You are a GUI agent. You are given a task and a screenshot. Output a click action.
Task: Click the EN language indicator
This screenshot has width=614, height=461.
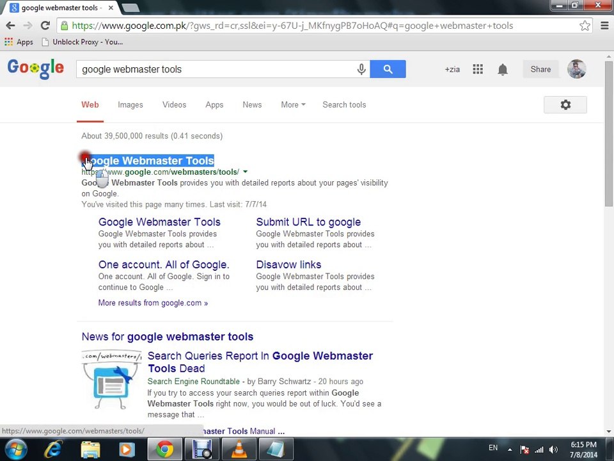tap(493, 448)
